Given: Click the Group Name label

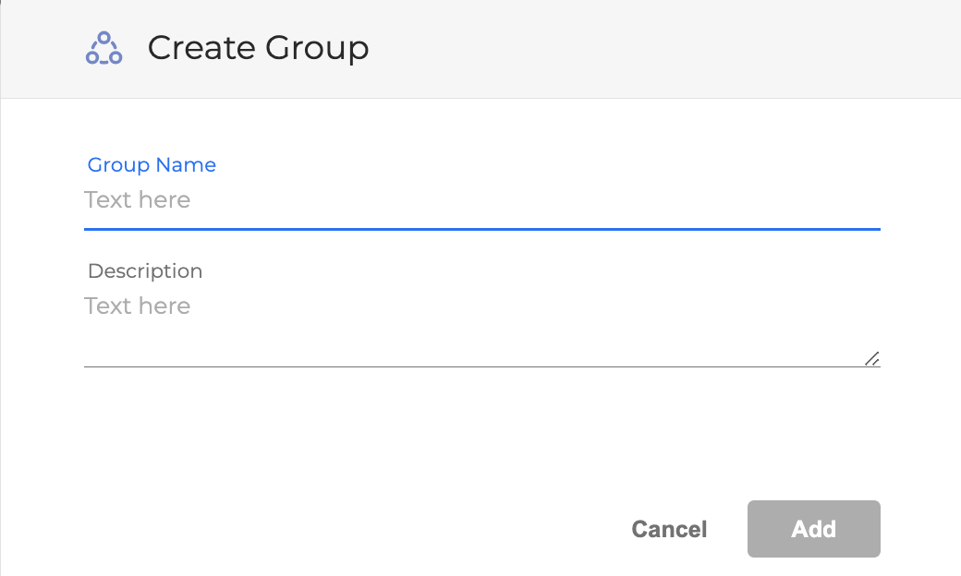Looking at the screenshot, I should point(151,164).
